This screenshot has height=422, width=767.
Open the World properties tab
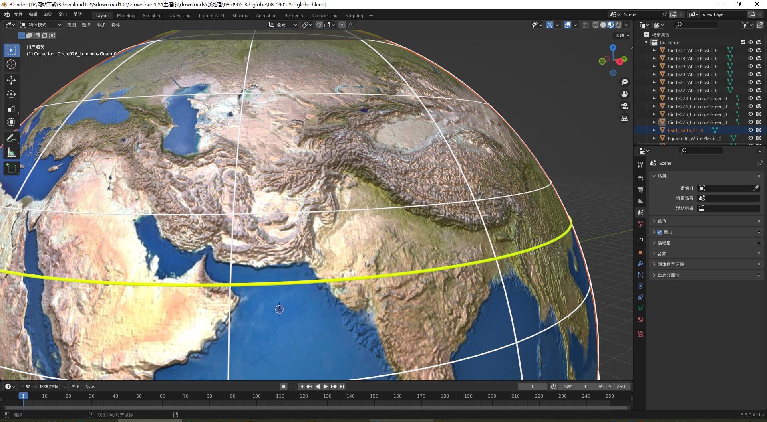pyautogui.click(x=640, y=224)
